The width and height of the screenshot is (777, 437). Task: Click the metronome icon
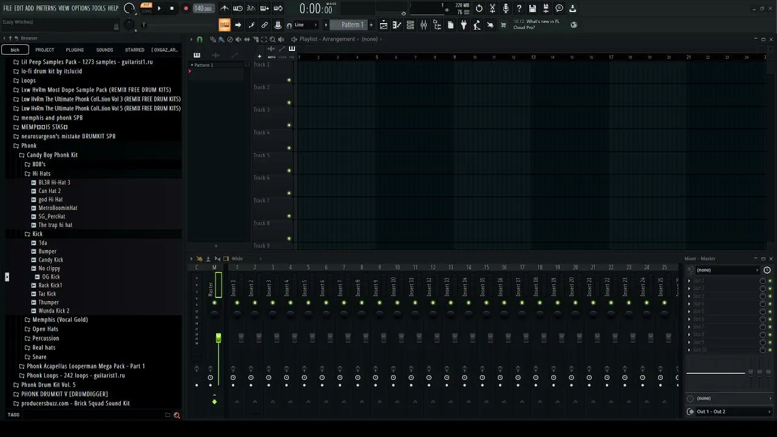coord(225,8)
